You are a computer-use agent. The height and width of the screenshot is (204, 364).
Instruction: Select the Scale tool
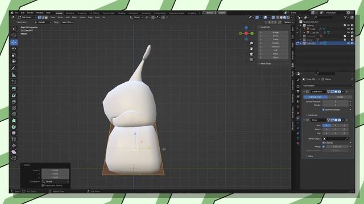[x=14, y=55]
